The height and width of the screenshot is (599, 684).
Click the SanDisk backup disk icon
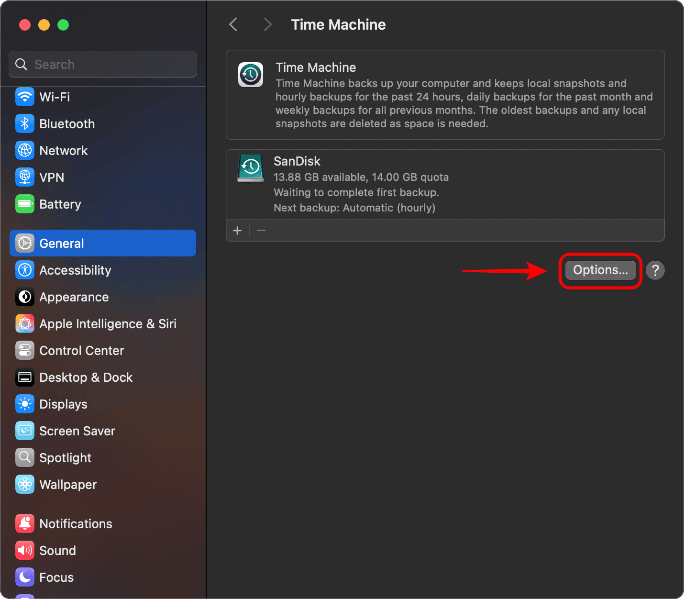click(250, 168)
